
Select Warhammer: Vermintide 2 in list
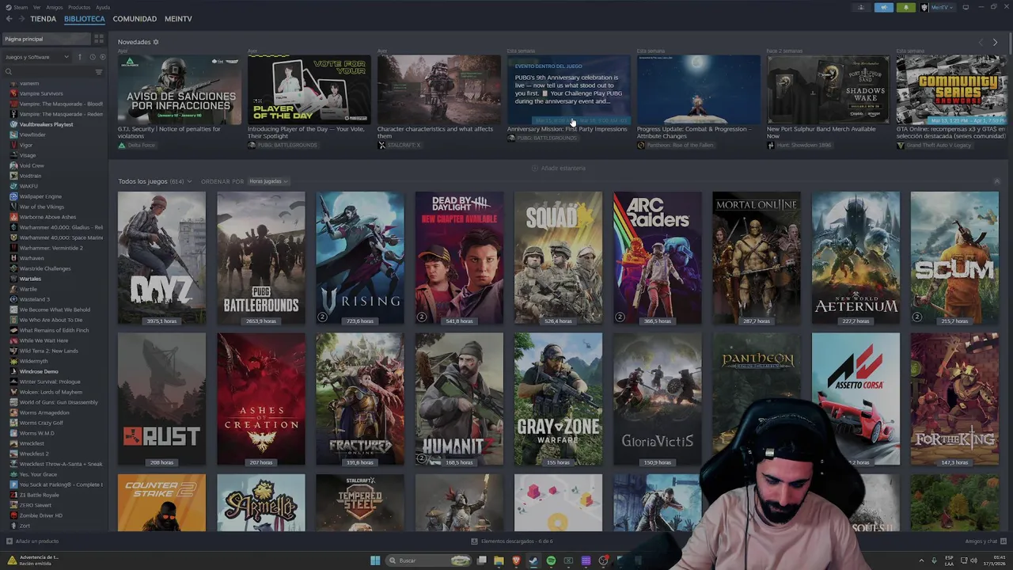51,248
